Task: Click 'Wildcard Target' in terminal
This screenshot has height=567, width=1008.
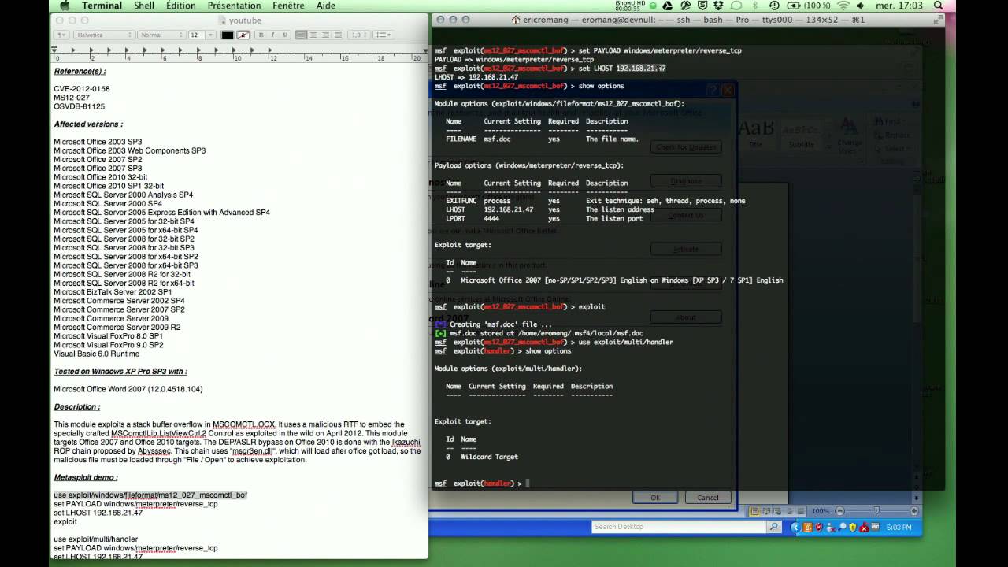Action: pyautogui.click(x=489, y=457)
